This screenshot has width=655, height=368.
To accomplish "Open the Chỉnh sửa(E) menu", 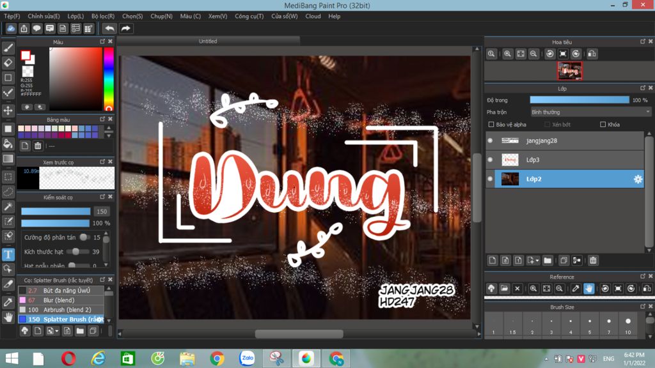I will [x=44, y=16].
